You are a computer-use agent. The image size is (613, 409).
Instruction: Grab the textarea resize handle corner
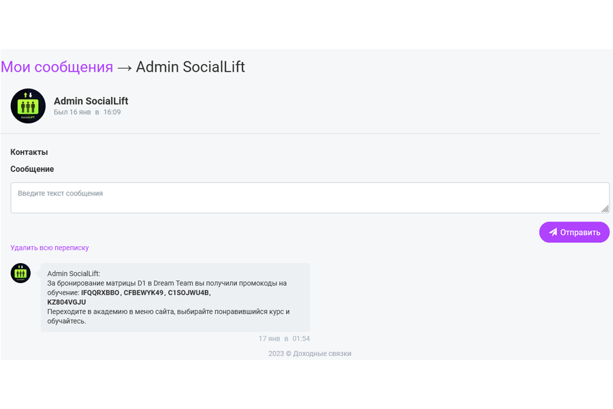click(606, 209)
